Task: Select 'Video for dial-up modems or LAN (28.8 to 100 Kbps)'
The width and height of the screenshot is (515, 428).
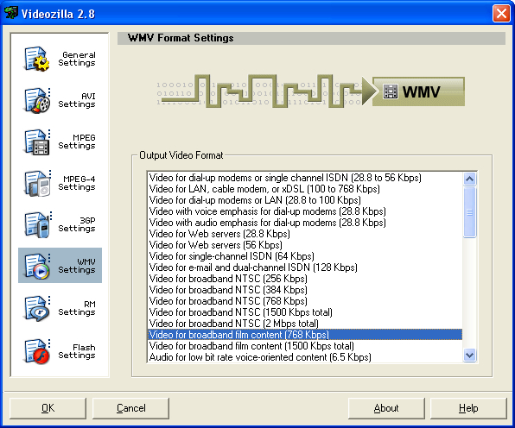Action: [x=305, y=200]
